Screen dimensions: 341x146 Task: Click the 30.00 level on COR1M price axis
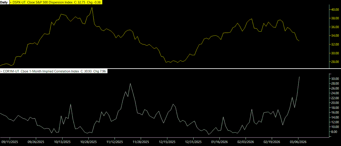pyautogui.click(x=334, y=79)
